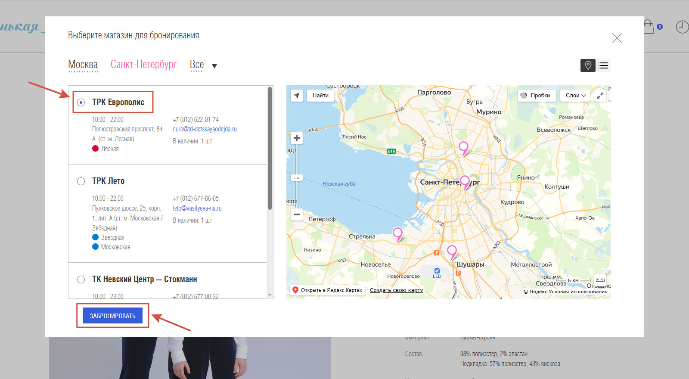Click the northern store pin on map
689x379 pixels.
(463, 148)
